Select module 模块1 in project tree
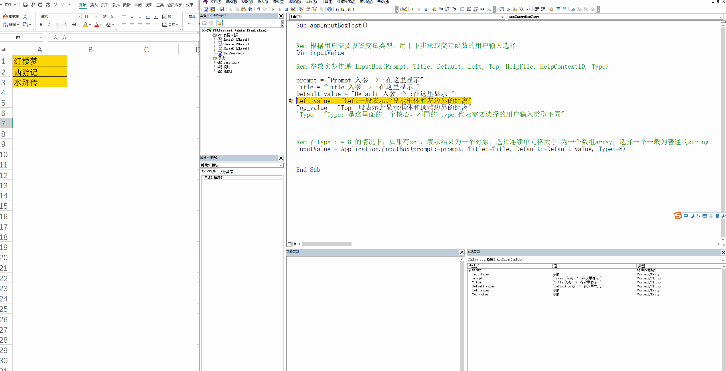The image size is (726, 371). [227, 67]
